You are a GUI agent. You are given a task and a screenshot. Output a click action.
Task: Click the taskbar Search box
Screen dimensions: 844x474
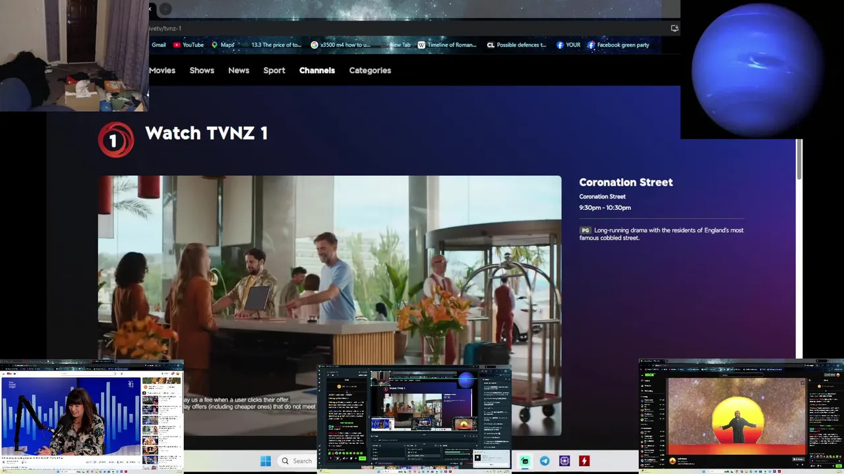click(296, 461)
